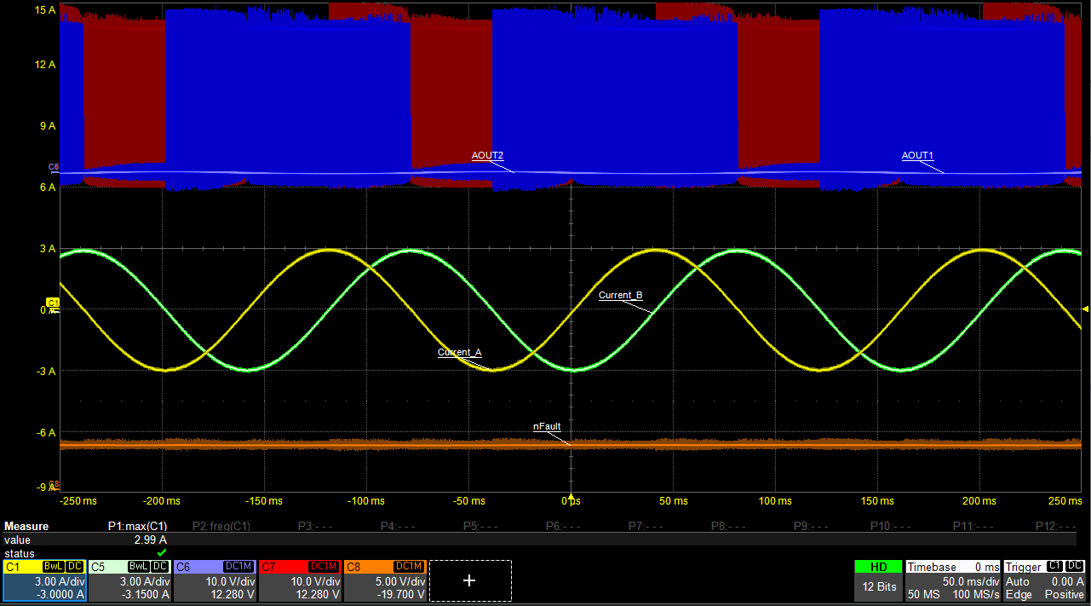Toggle the BwL badge on channel C5

(x=138, y=565)
